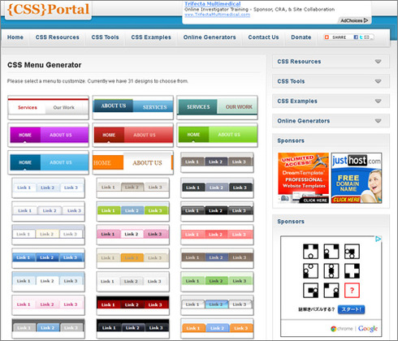Pick the lime and blue Link menu design

pyautogui.click(x=132, y=211)
